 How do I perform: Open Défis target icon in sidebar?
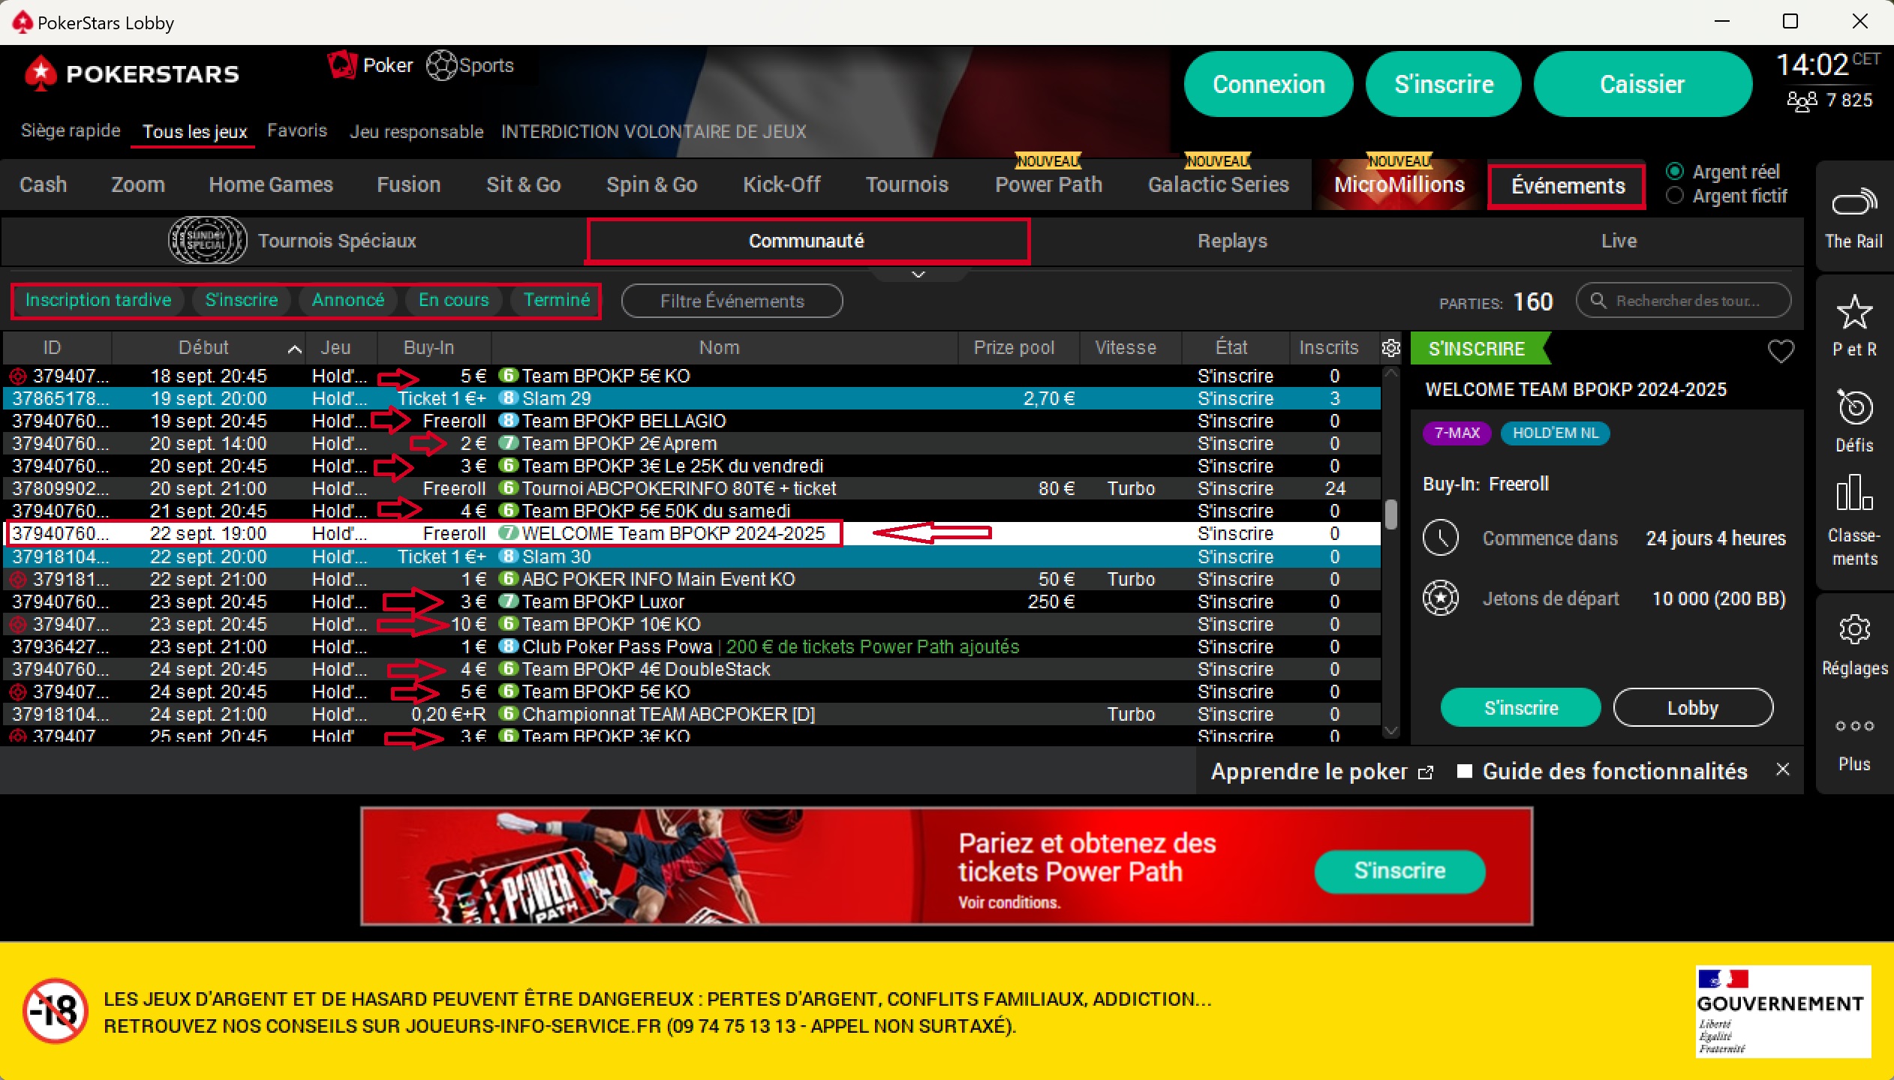tap(1854, 408)
